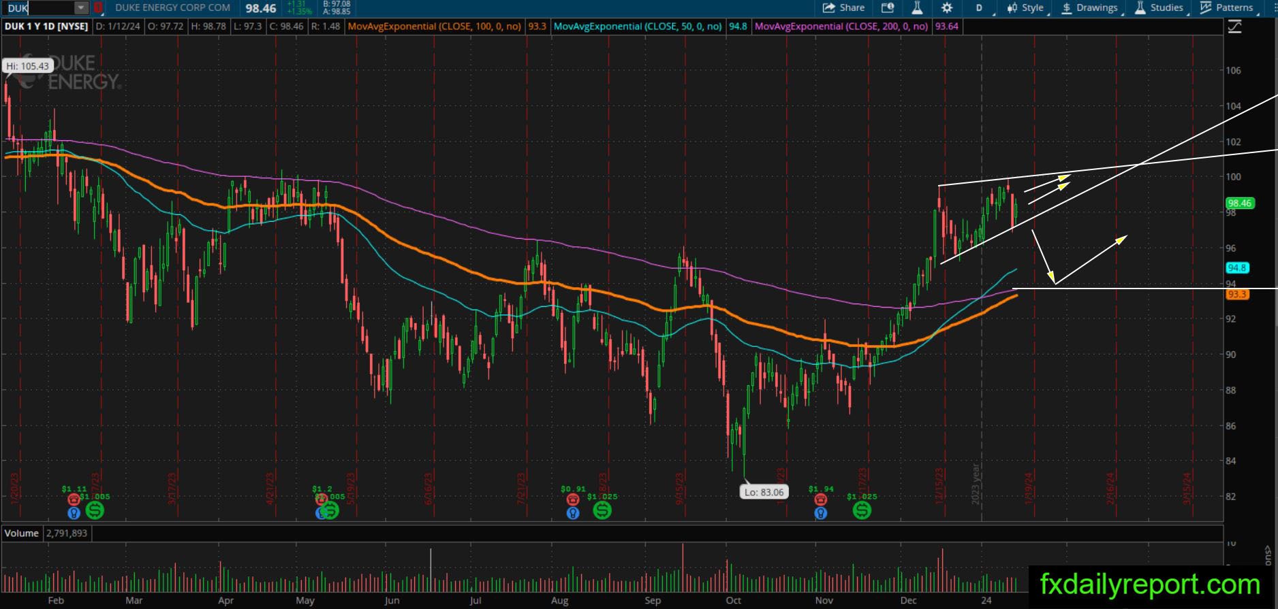Image resolution: width=1278 pixels, height=609 pixels.
Task: Click the red earnings phone icon near November
Action: 821,500
